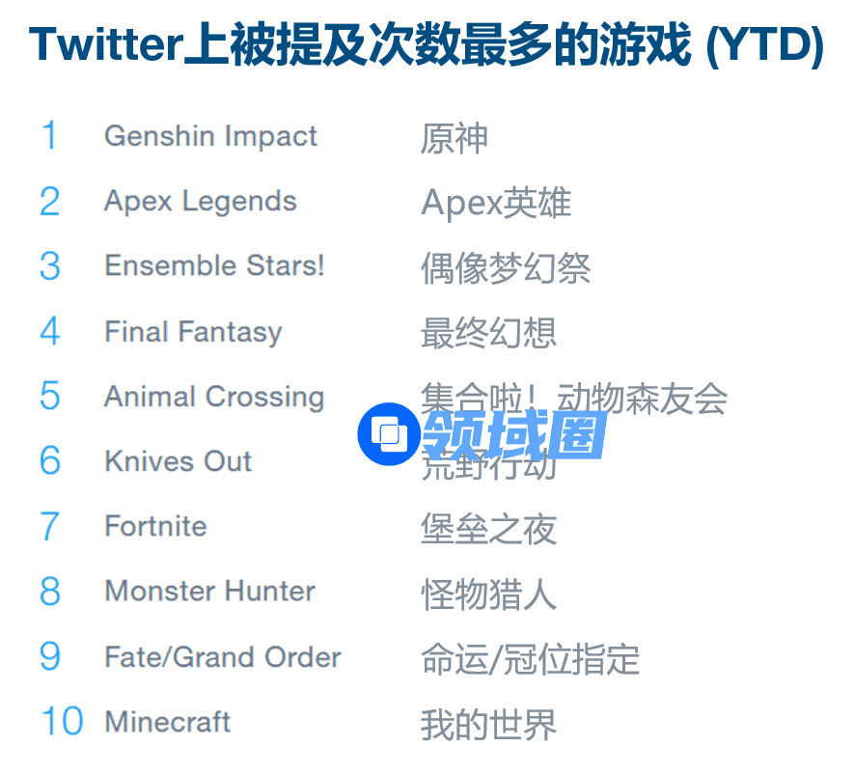Click the blue 领域圈 watermark logo icon

coord(388,434)
